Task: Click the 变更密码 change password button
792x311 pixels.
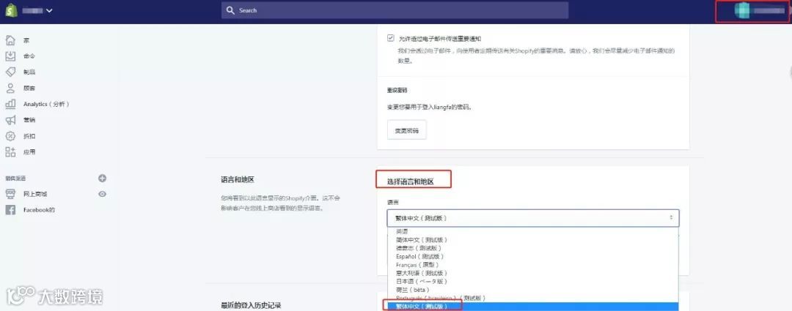Action: click(406, 130)
